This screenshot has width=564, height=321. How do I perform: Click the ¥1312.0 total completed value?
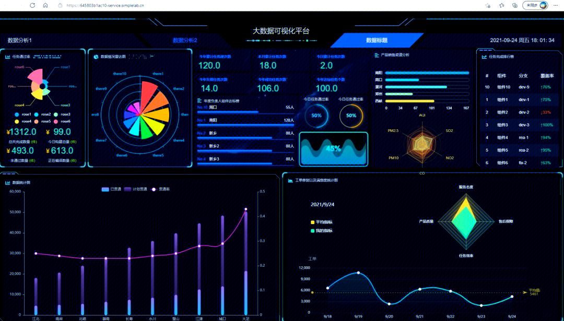(x=21, y=132)
